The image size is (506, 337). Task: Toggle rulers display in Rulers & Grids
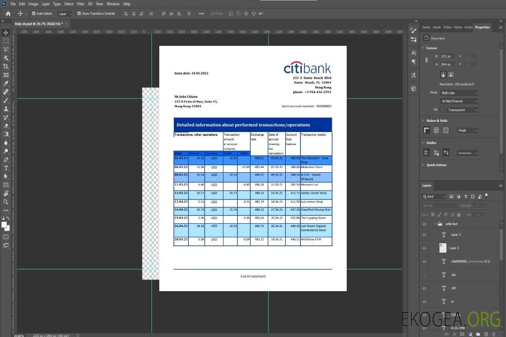pos(427,130)
